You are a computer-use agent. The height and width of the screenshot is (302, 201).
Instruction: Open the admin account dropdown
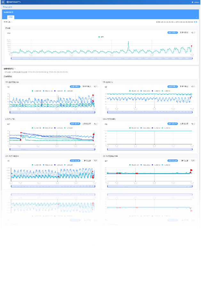coord(197,2)
